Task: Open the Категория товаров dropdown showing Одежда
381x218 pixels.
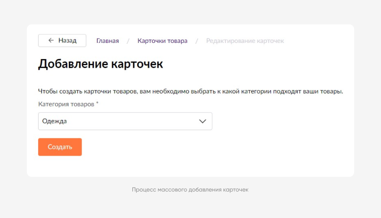Action: (x=125, y=121)
